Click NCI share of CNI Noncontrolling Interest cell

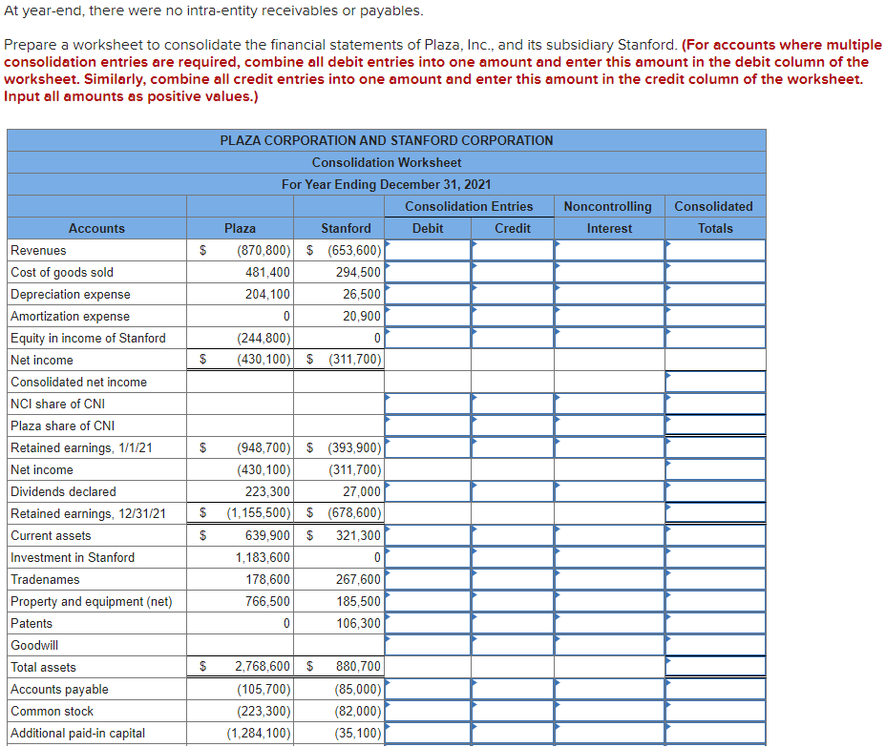pyautogui.click(x=609, y=404)
